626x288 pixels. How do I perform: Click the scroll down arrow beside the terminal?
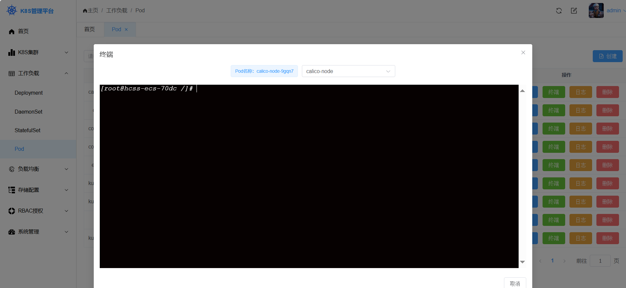[x=522, y=262]
